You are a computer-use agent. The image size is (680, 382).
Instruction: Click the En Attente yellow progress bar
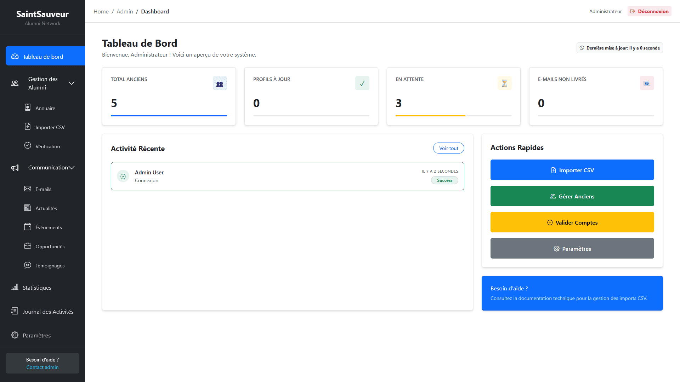pyautogui.click(x=430, y=116)
